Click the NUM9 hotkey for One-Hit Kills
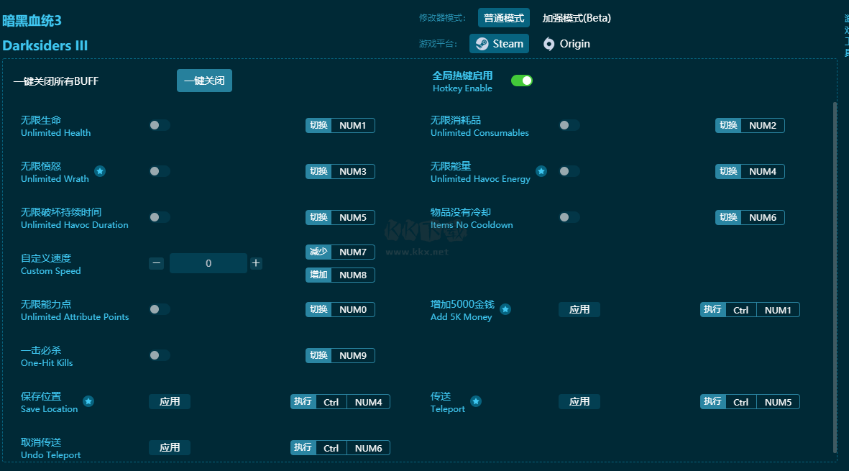 click(340, 356)
